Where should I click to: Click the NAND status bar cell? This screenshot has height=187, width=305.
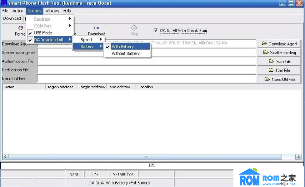(74, 174)
